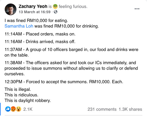Click 'This is daylight robbery' text
The height and width of the screenshot is (116, 147).
point(28,100)
